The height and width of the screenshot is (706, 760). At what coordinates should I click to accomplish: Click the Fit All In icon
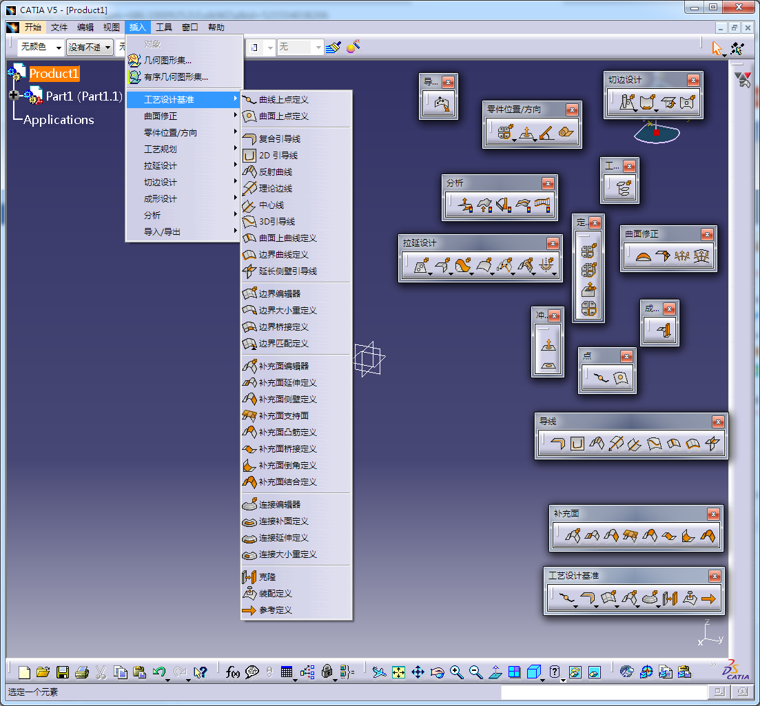pos(398,671)
